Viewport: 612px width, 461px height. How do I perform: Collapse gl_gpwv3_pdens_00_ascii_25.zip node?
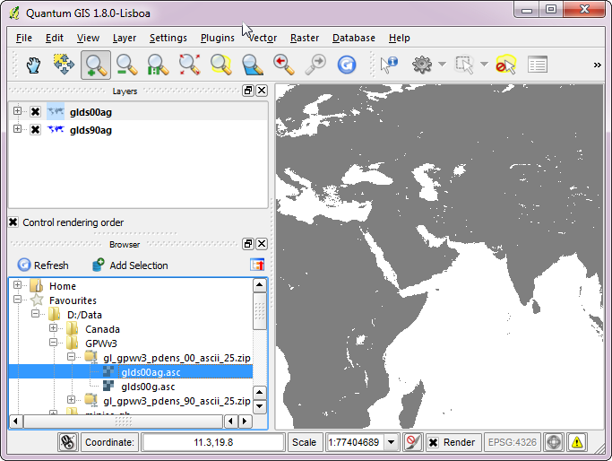tap(71, 356)
